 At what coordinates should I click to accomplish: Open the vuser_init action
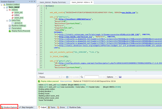(18, 12)
